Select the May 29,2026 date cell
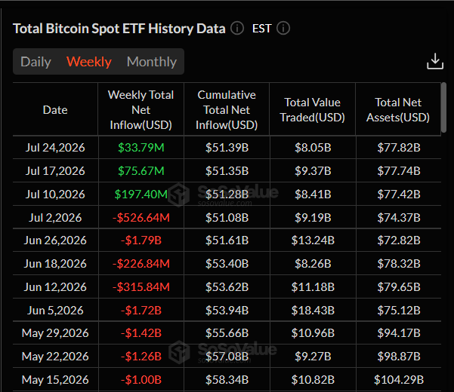The width and height of the screenshot is (454, 392). [55, 333]
